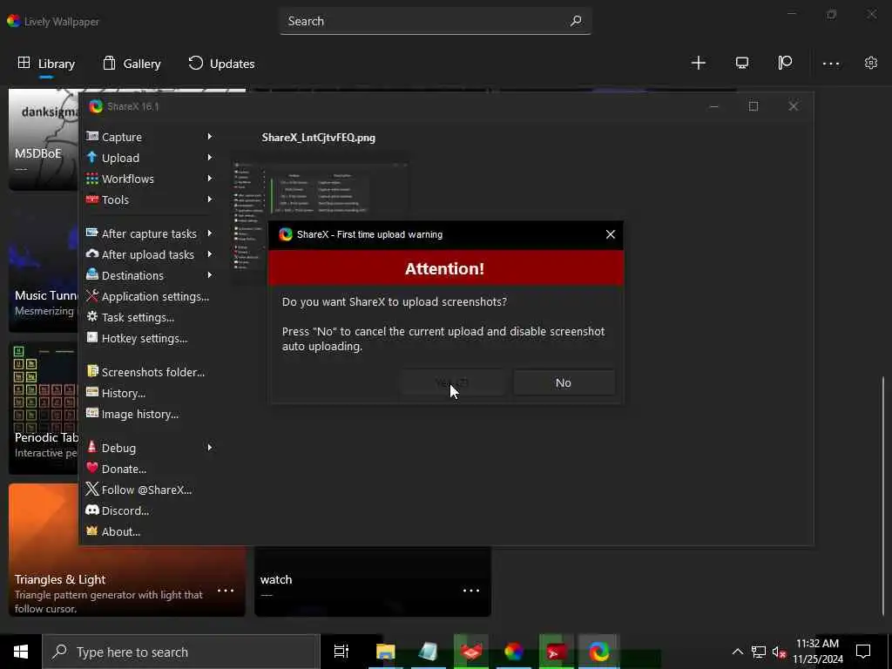
Task: Click the display control panel monitor icon
Action: (x=742, y=63)
